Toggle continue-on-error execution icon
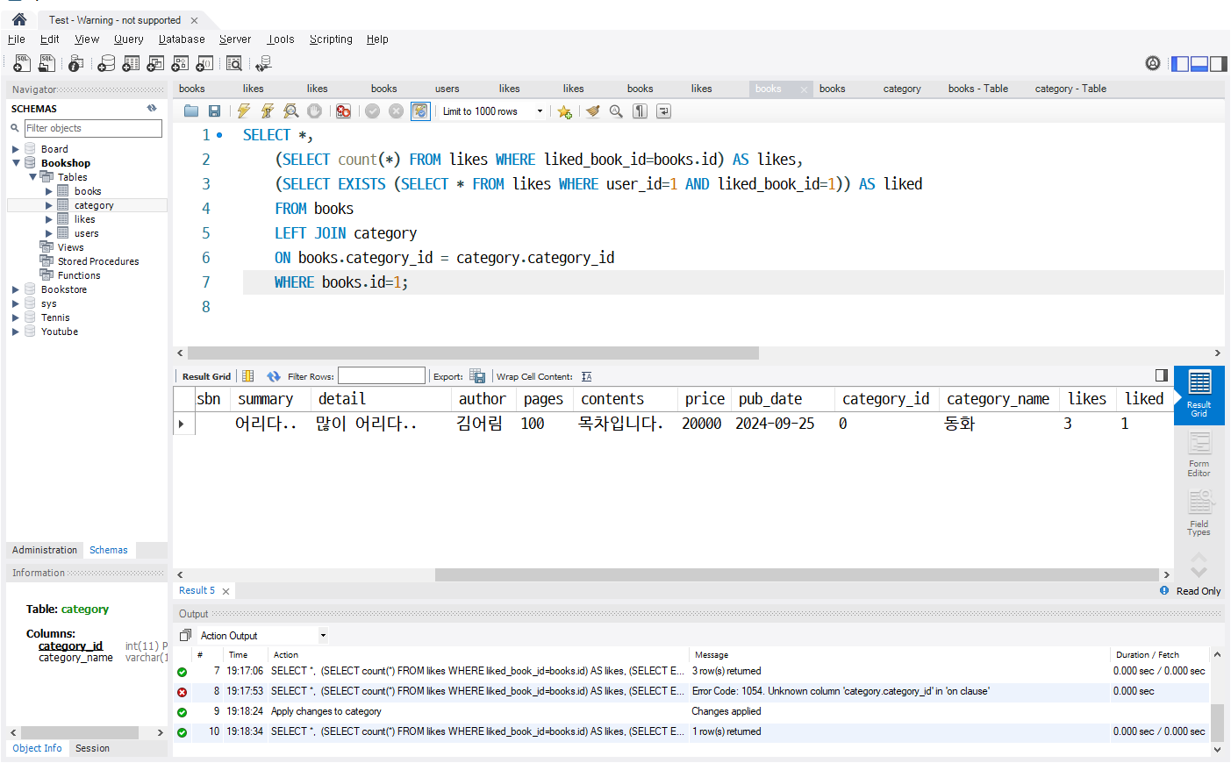 [x=343, y=111]
